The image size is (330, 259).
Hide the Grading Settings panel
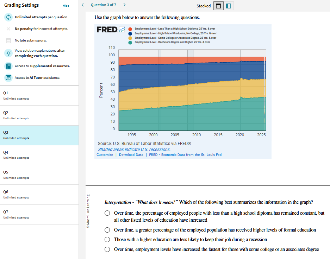click(66, 6)
